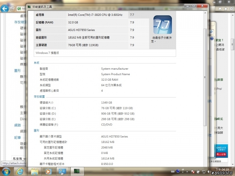Click the performance window title icon

(29, 7)
